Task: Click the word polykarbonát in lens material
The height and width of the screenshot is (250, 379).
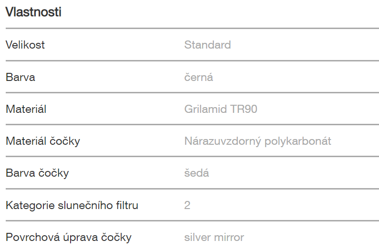Action: (298, 141)
